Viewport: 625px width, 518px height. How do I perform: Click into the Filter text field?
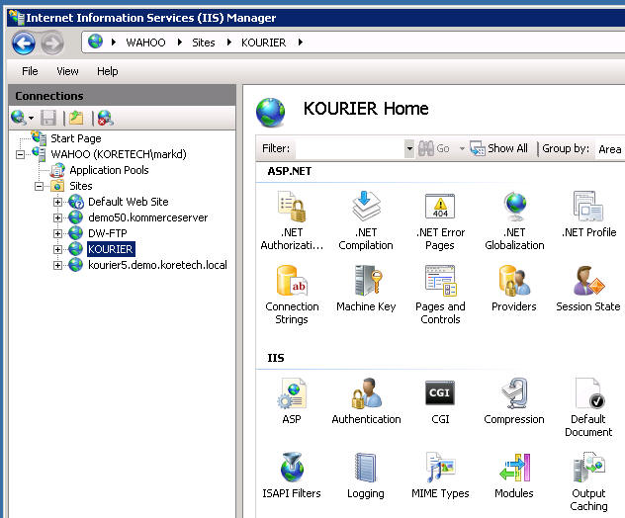[349, 148]
